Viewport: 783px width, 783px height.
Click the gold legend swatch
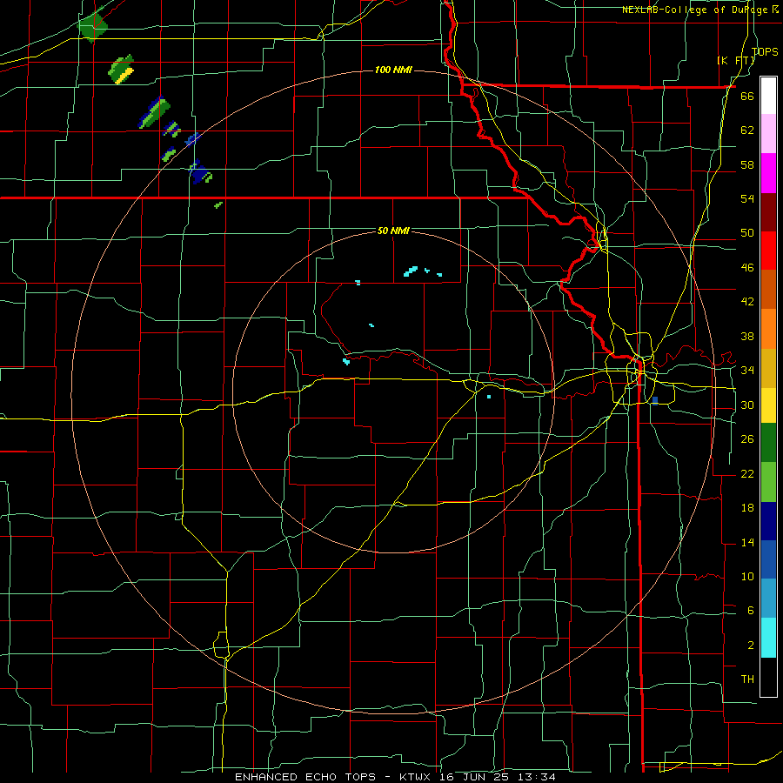(768, 368)
